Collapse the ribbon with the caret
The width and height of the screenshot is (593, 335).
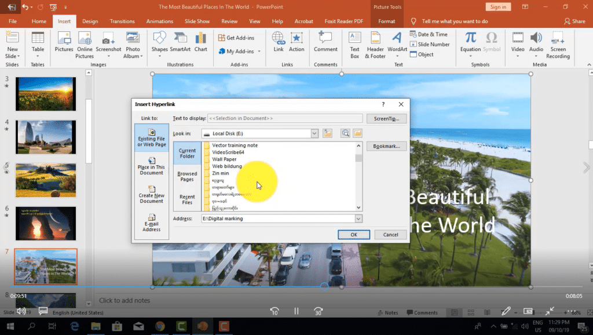[589, 65]
